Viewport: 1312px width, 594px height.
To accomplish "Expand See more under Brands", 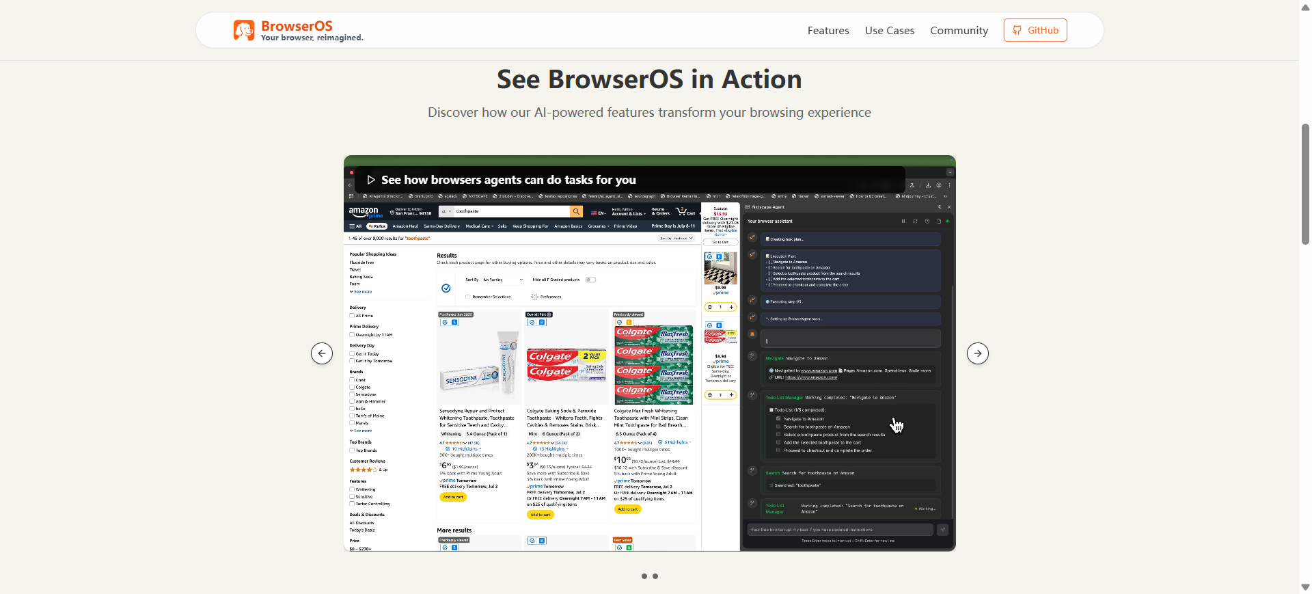I will point(361,431).
